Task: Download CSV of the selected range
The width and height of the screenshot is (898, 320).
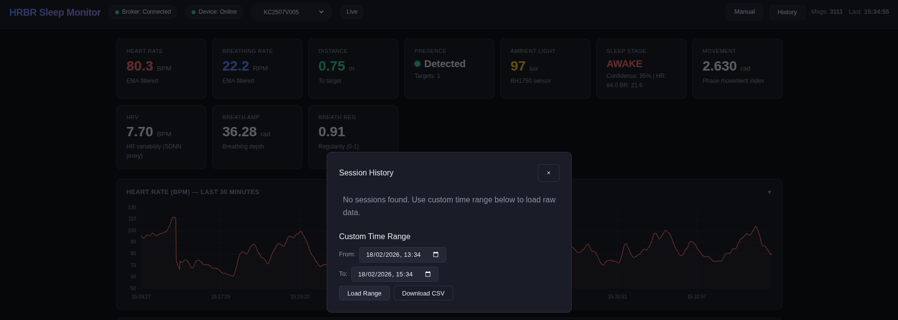Action: (x=423, y=293)
